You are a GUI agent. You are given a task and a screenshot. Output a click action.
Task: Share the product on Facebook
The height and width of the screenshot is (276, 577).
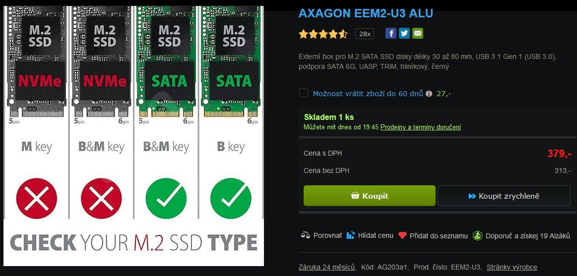click(x=391, y=33)
